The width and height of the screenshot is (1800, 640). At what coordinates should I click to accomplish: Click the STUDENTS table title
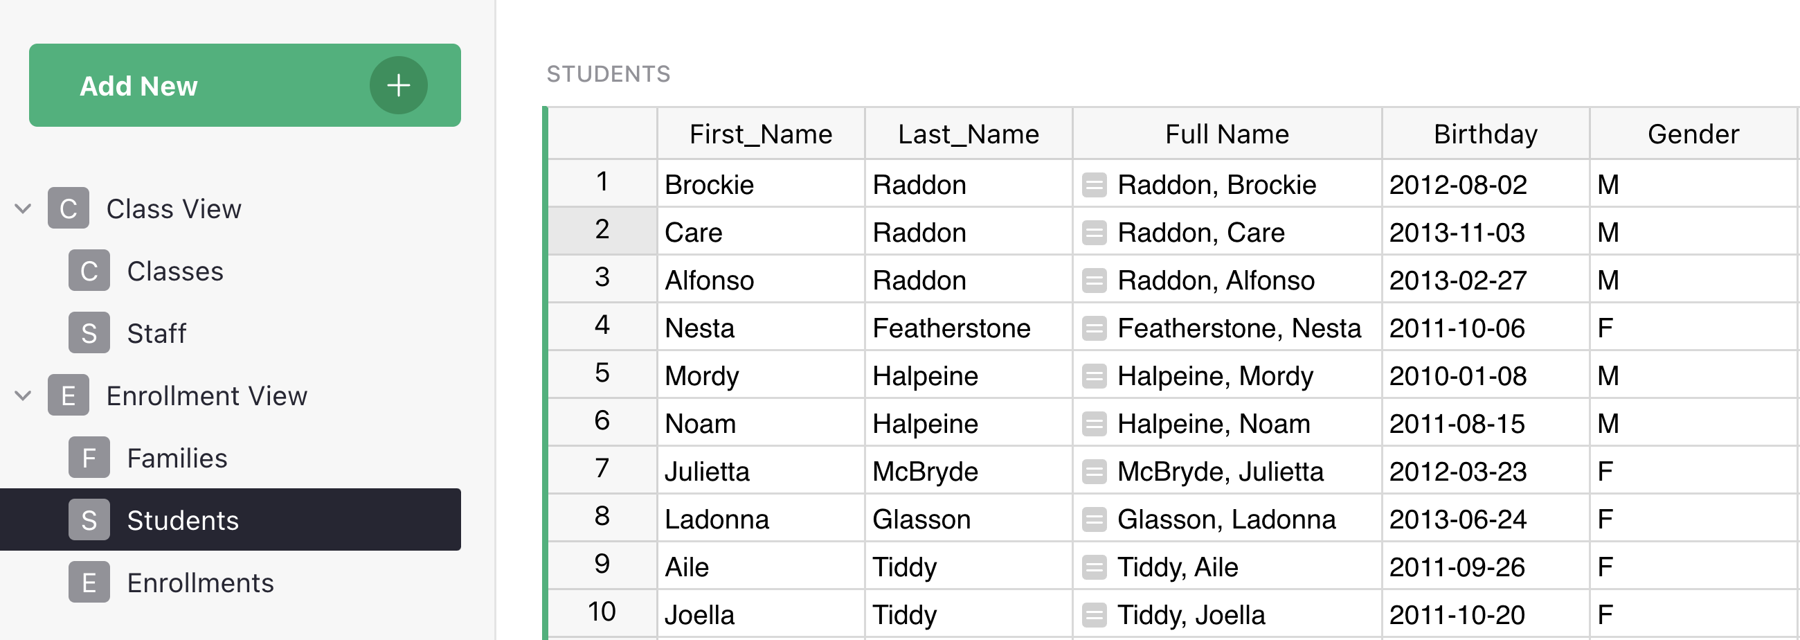608,74
